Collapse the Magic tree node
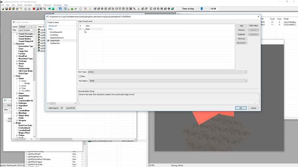Screen dimensions: 298x167 pyautogui.click(x=14, y=123)
